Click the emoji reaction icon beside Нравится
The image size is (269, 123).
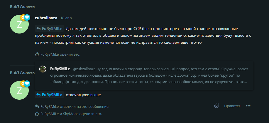pyautogui.click(x=217, y=106)
